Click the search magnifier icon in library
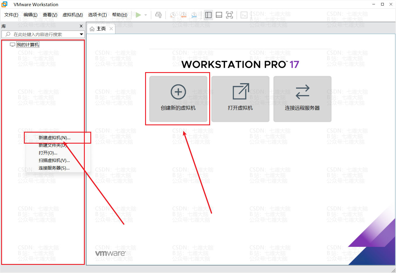 [x=8, y=34]
